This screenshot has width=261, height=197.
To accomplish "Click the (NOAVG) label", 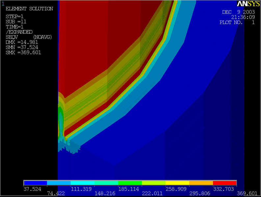I will point(42,37).
